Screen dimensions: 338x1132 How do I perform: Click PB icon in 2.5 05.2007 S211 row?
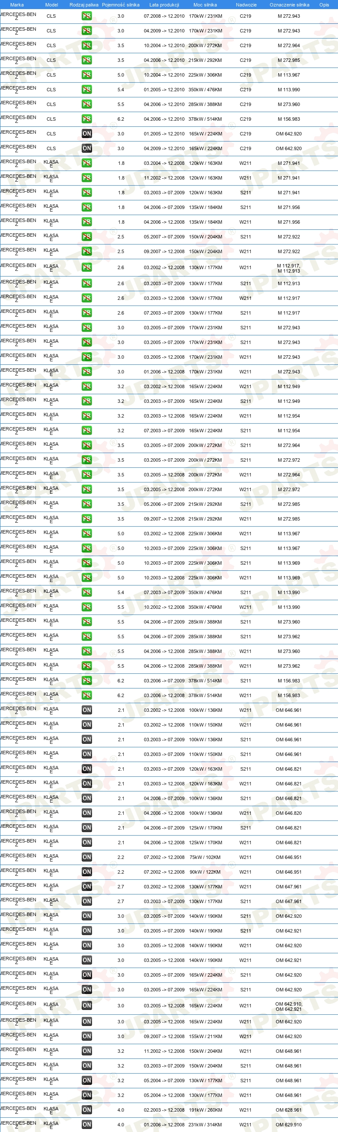click(87, 237)
